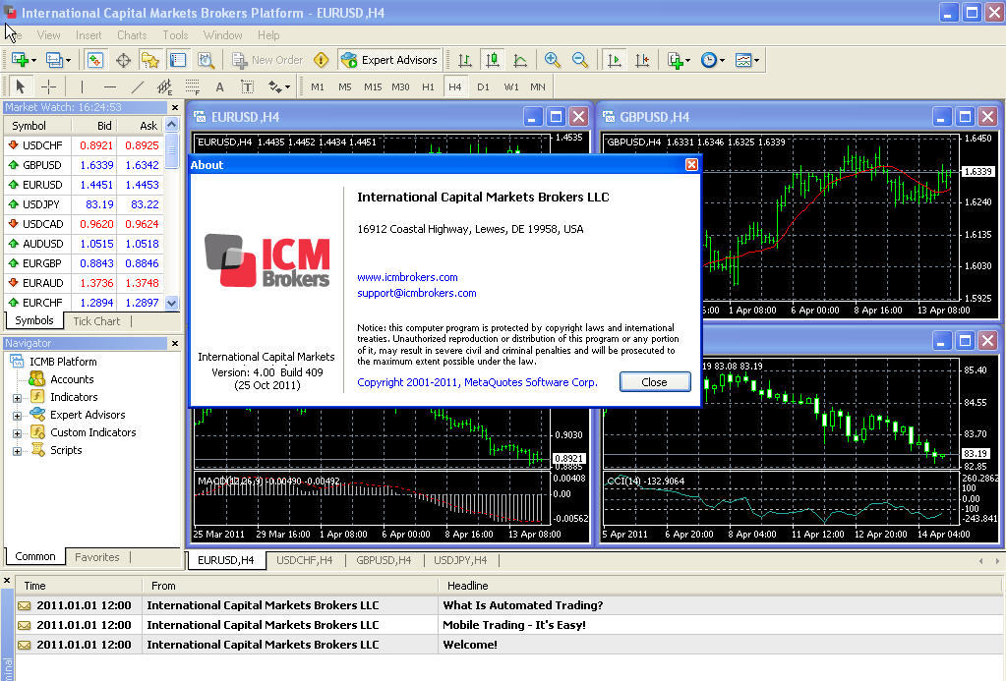Open the Charts menu
This screenshot has height=681, width=1006.
131,34
